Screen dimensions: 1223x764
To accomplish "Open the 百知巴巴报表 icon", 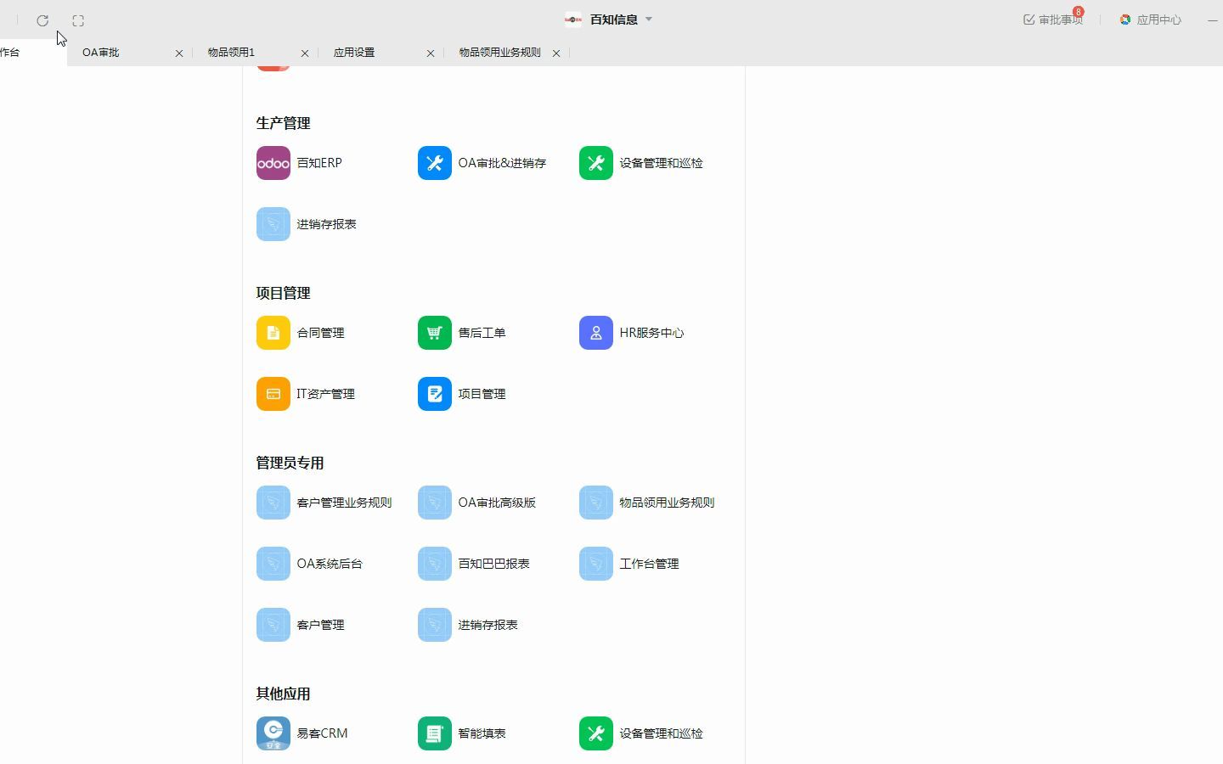I will 435,564.
